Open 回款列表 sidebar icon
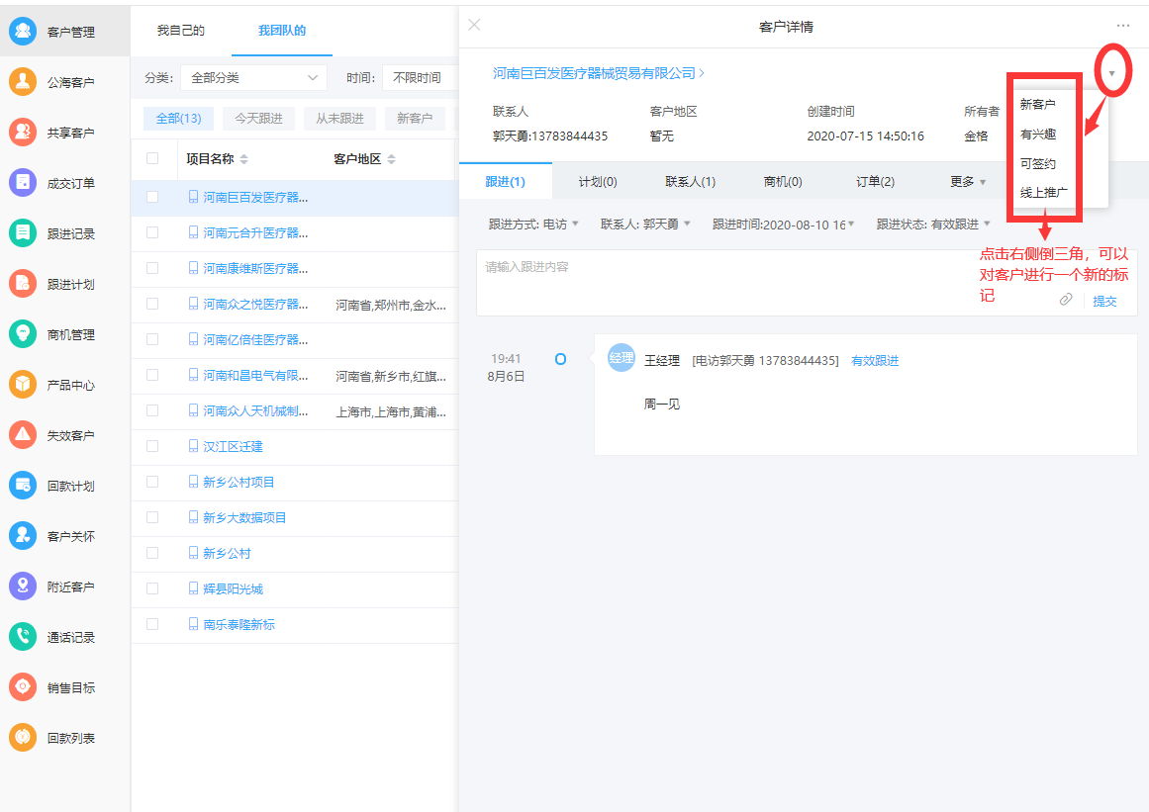 tap(23, 737)
